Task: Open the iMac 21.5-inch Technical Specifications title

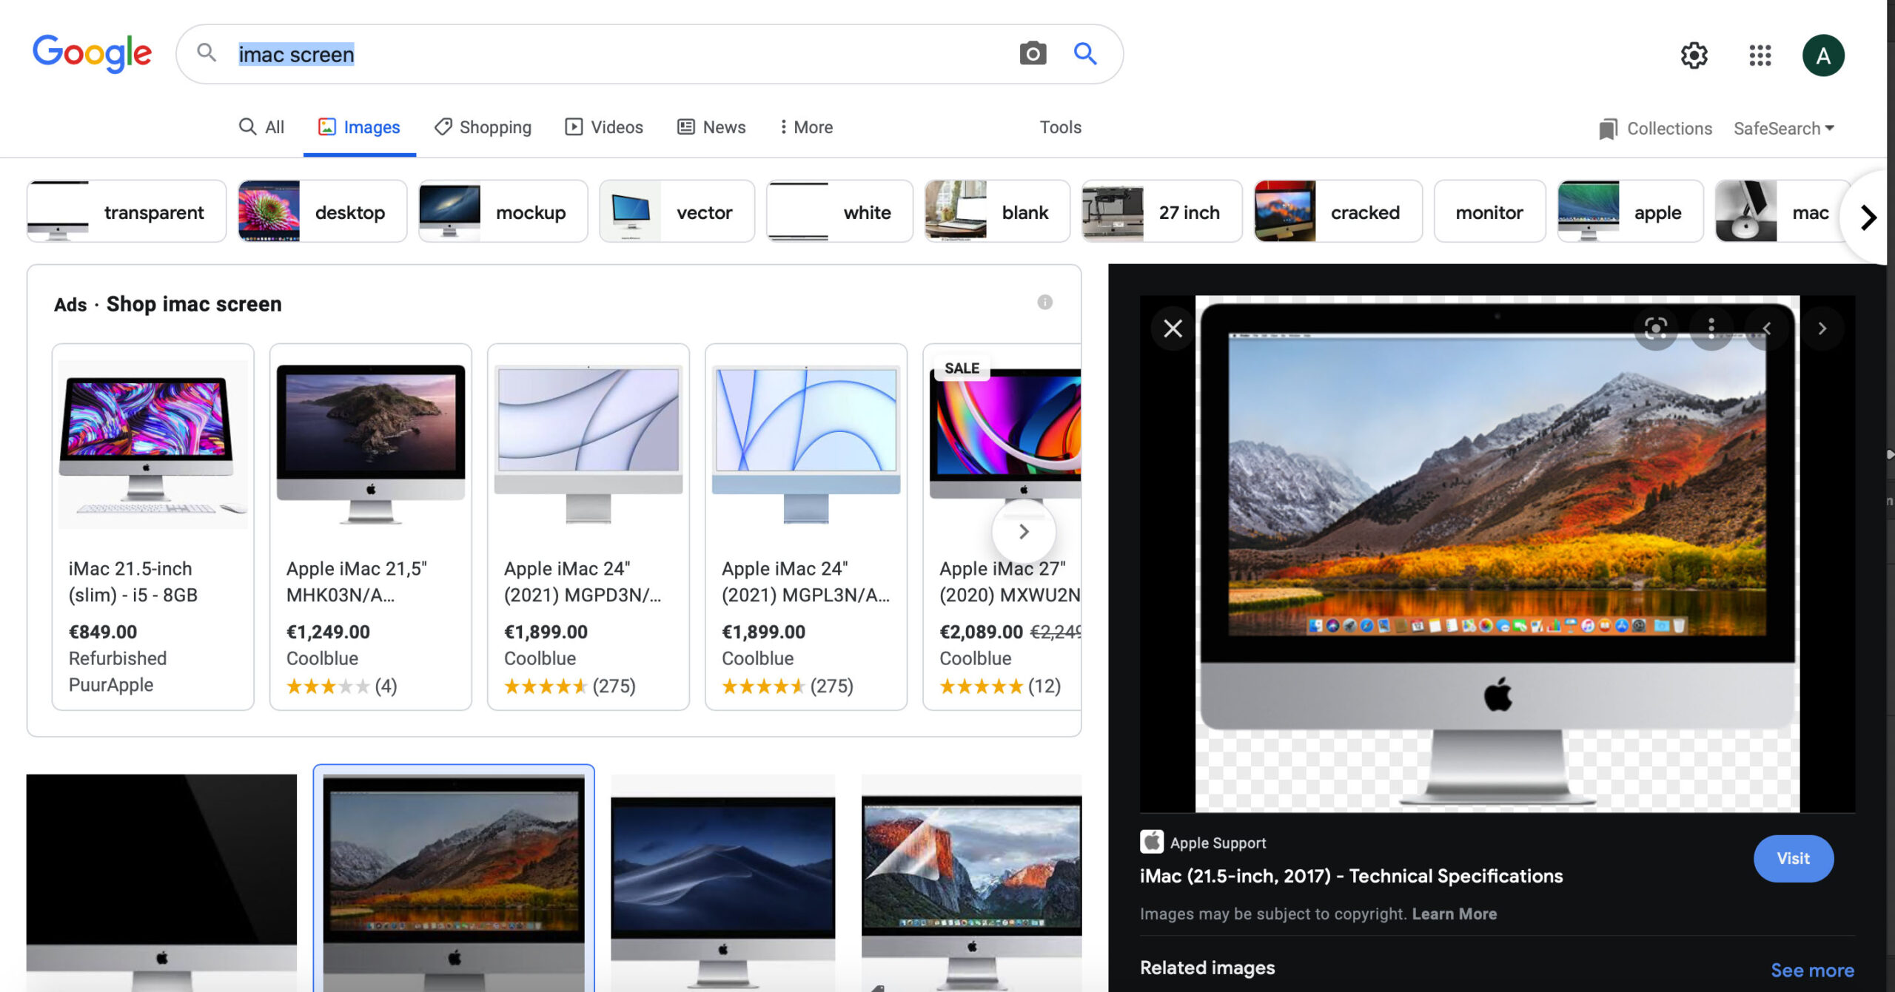Action: (x=1351, y=876)
